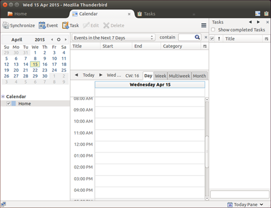Select the Home calendar entry

35,104
